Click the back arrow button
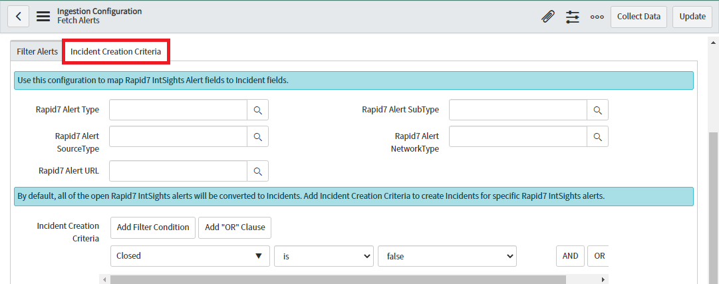Image resolution: width=719 pixels, height=284 pixels. point(18,17)
